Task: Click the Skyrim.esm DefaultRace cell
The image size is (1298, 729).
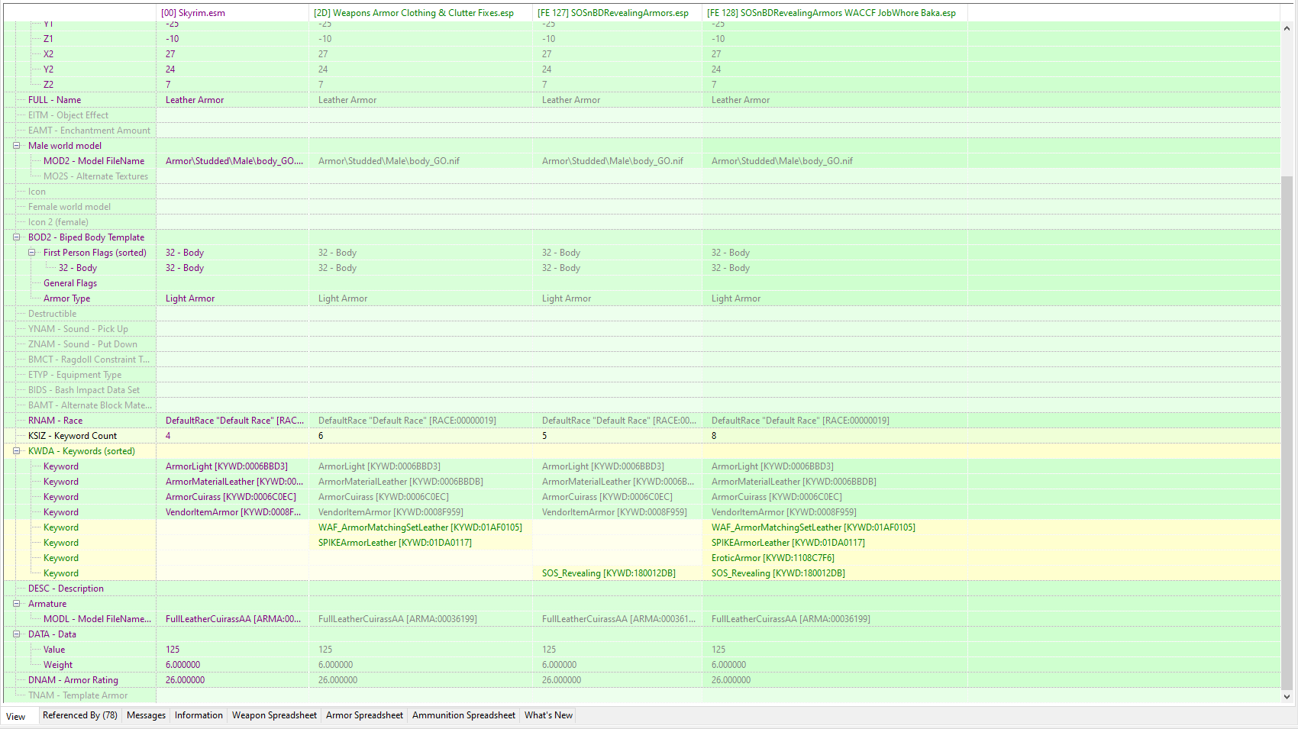Action: [x=233, y=421]
